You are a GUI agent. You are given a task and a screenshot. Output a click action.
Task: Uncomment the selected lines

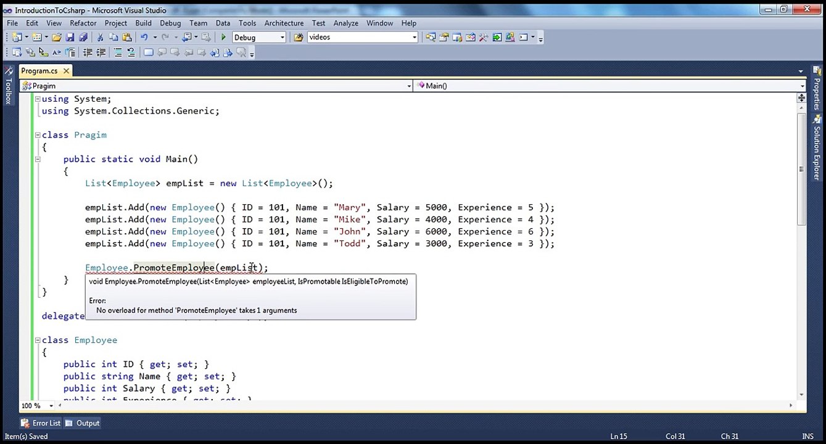coord(131,52)
